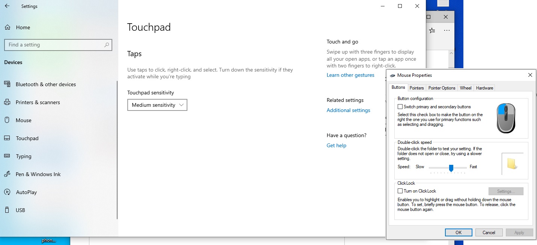Switch to Pointer Options tab
The image size is (537, 245).
(x=442, y=88)
